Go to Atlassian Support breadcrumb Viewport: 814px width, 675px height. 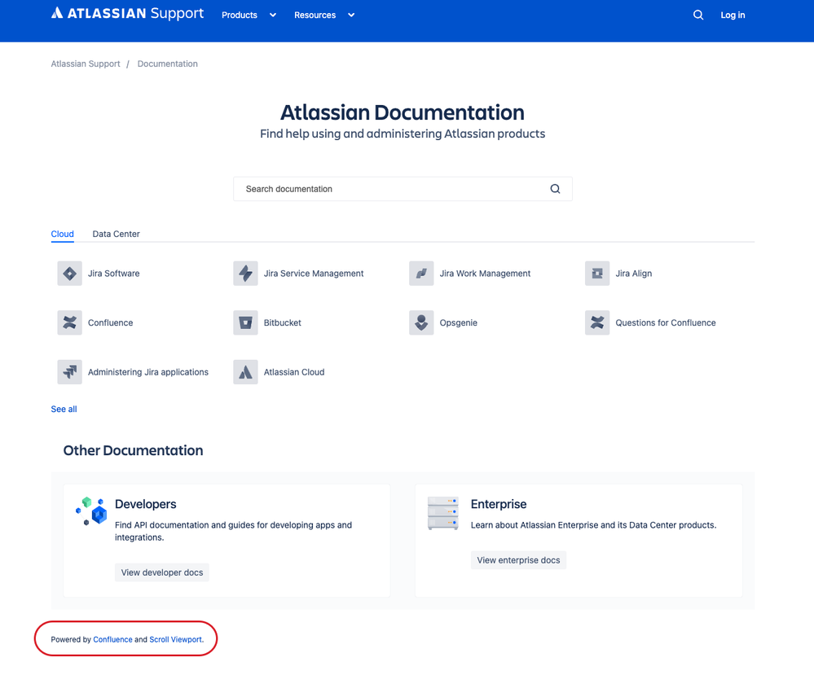point(86,64)
